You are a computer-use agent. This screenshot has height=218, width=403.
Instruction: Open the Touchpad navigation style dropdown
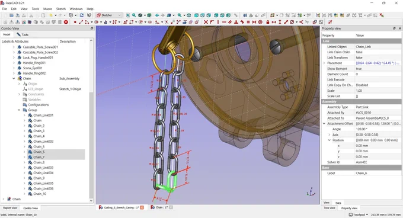pos(359,214)
